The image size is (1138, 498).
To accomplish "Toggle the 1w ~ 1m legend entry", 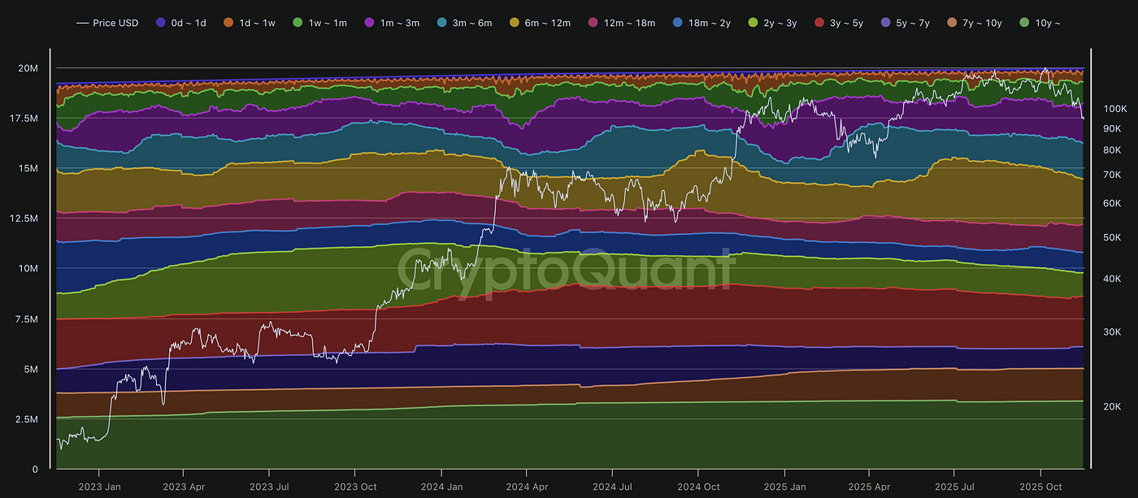I will [x=320, y=23].
